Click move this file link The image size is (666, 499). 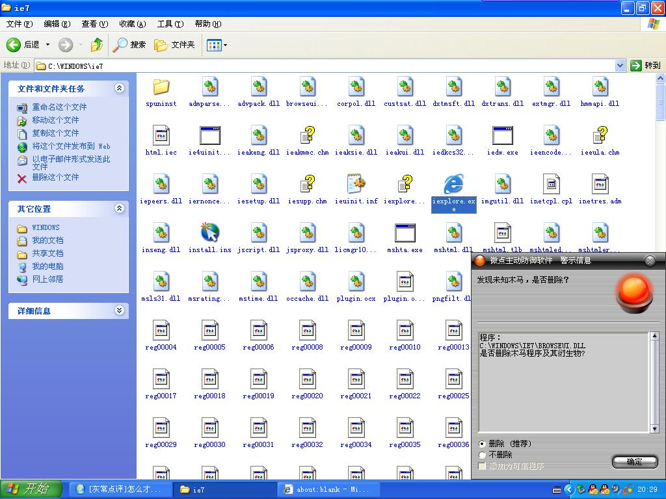56,120
